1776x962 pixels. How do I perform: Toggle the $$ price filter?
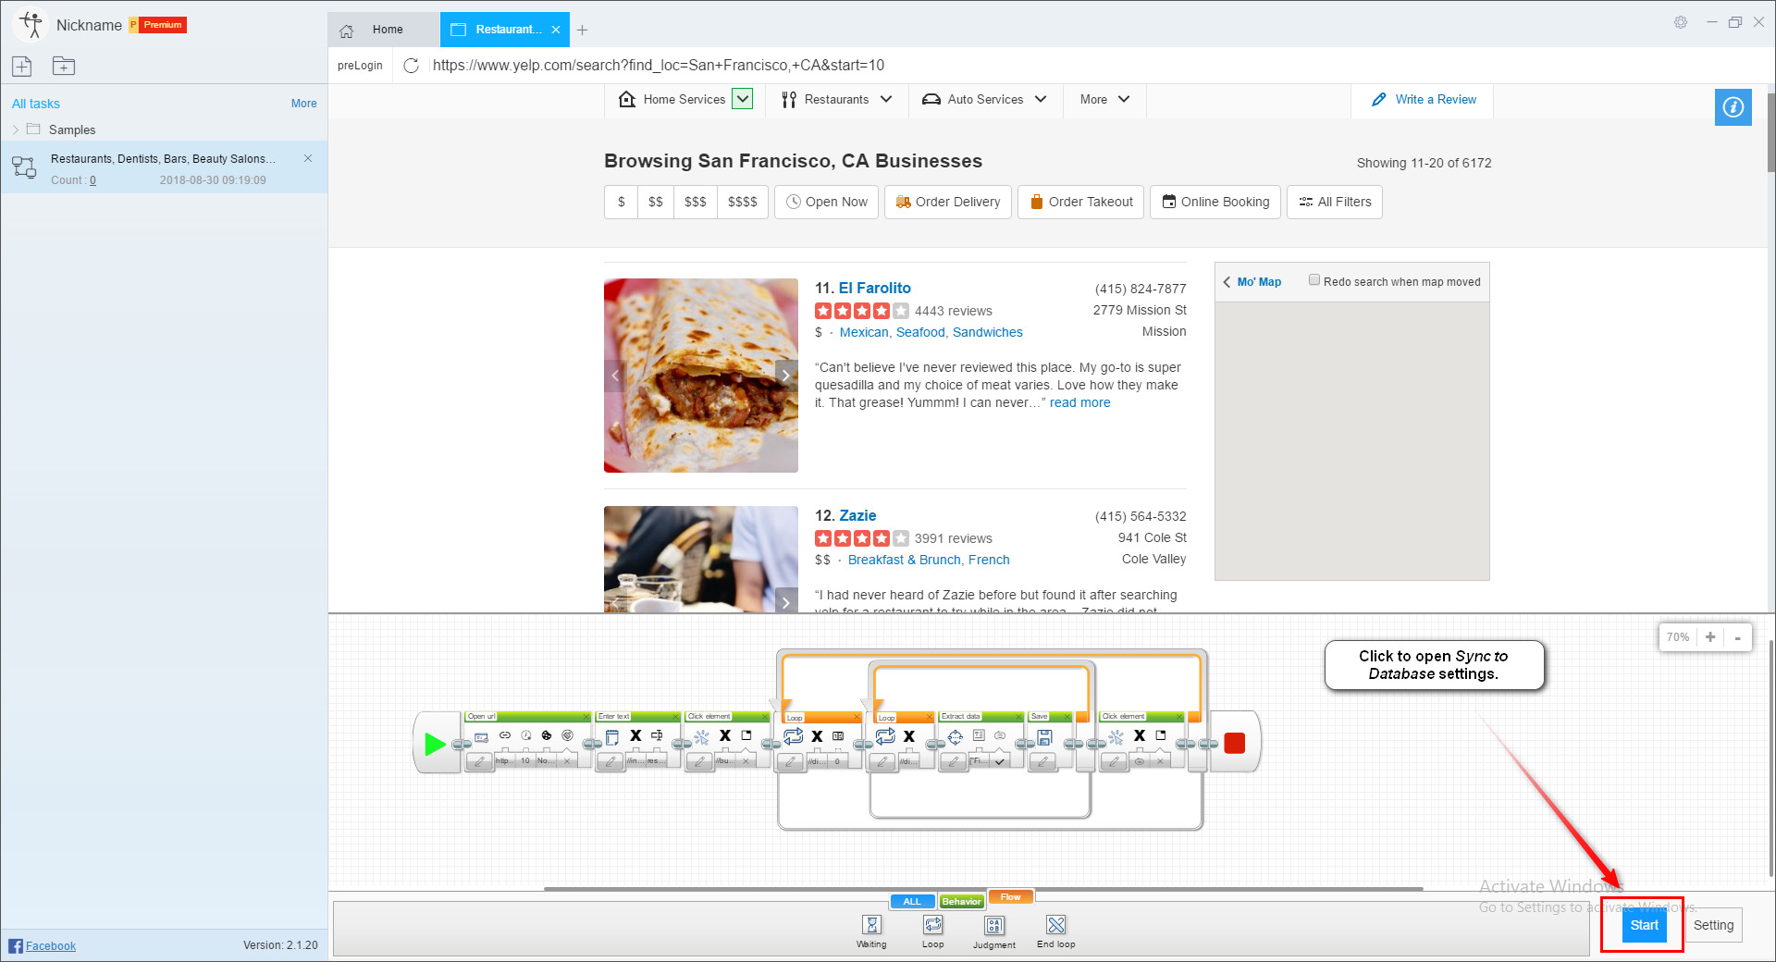tap(656, 202)
